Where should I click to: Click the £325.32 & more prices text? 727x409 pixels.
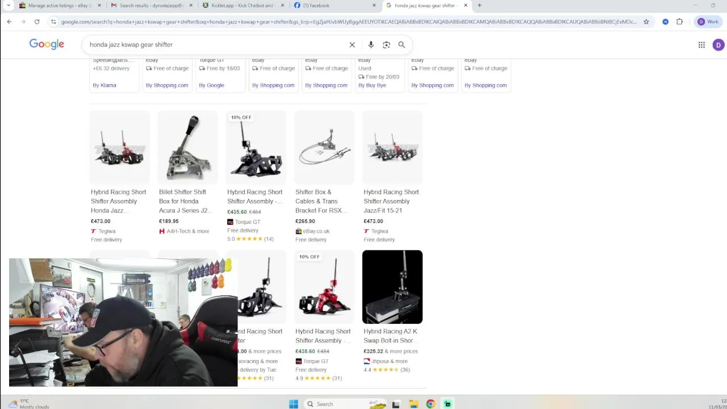391,351
